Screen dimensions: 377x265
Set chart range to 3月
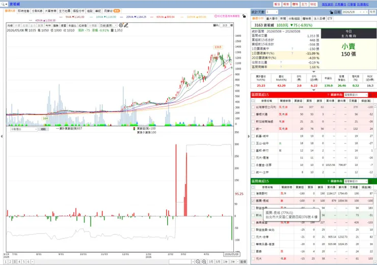click(211, 261)
